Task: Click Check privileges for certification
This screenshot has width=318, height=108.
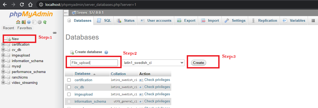Action: [x=157, y=80]
